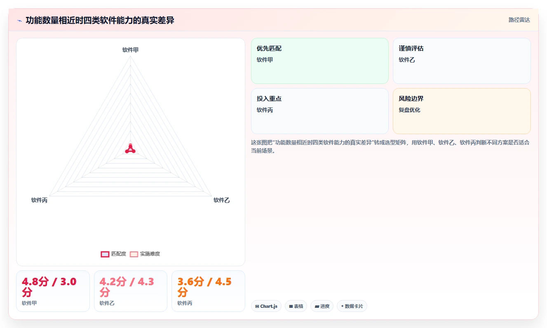This screenshot has width=547, height=328.
Task: Select the 4.8分 / 3.0分 软件甲 card
Action: coord(53,291)
